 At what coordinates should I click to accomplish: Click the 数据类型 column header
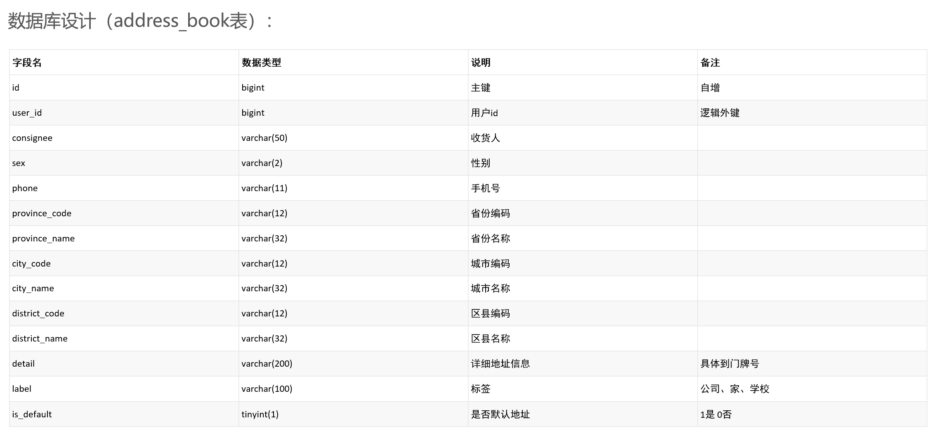tap(261, 63)
